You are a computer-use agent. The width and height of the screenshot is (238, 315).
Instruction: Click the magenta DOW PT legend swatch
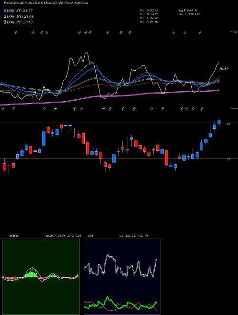click(x=5, y=22)
